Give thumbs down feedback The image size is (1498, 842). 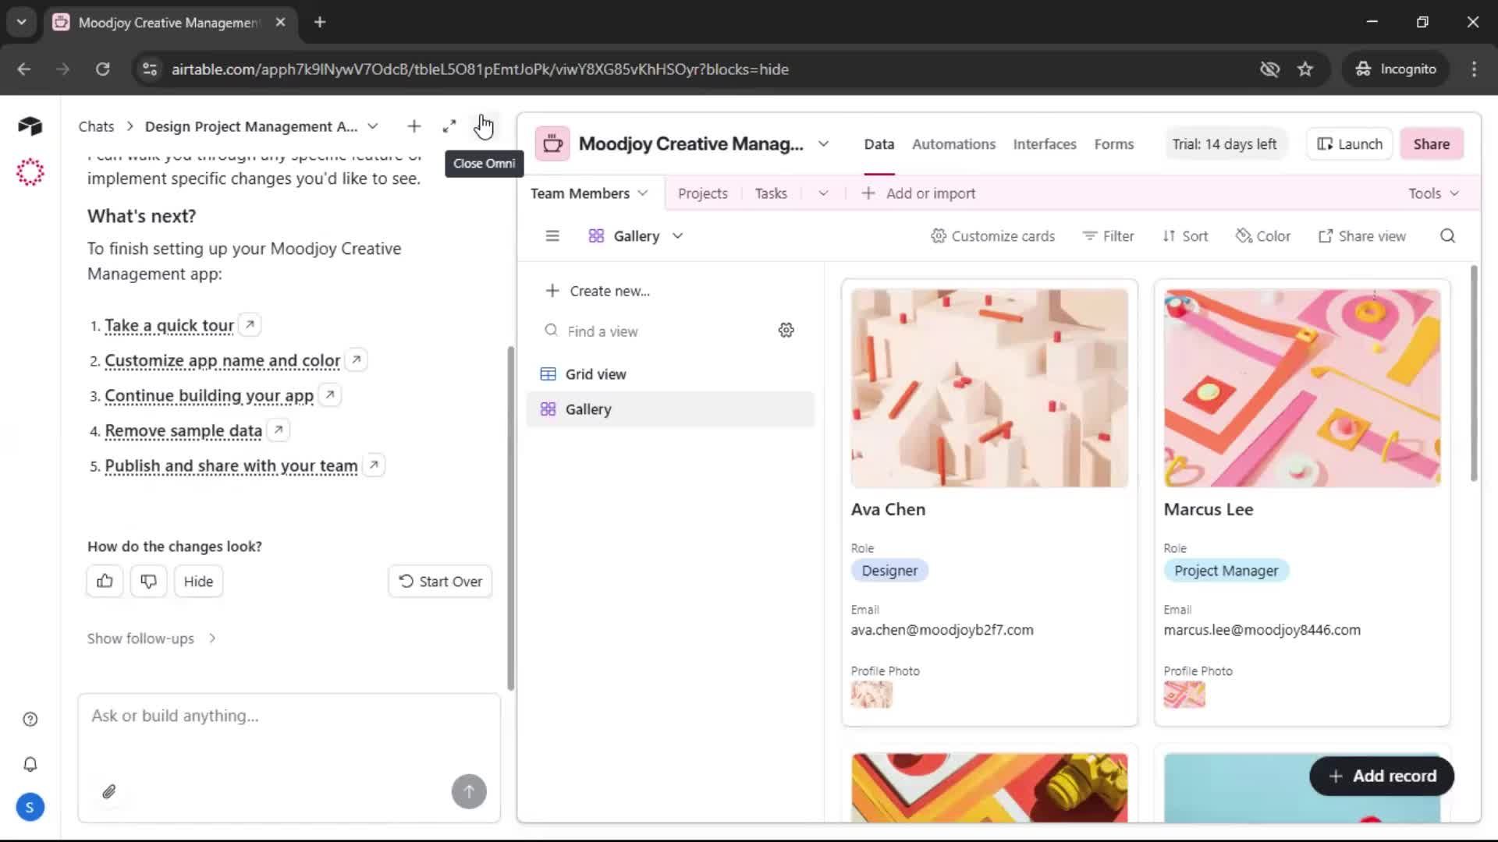click(x=148, y=581)
